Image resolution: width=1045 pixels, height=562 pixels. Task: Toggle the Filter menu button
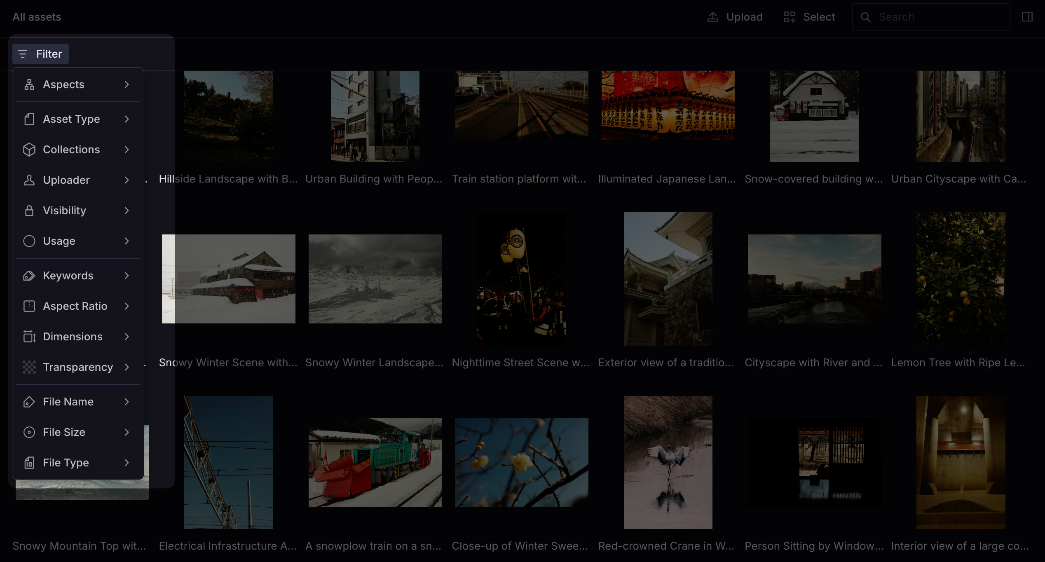point(40,54)
